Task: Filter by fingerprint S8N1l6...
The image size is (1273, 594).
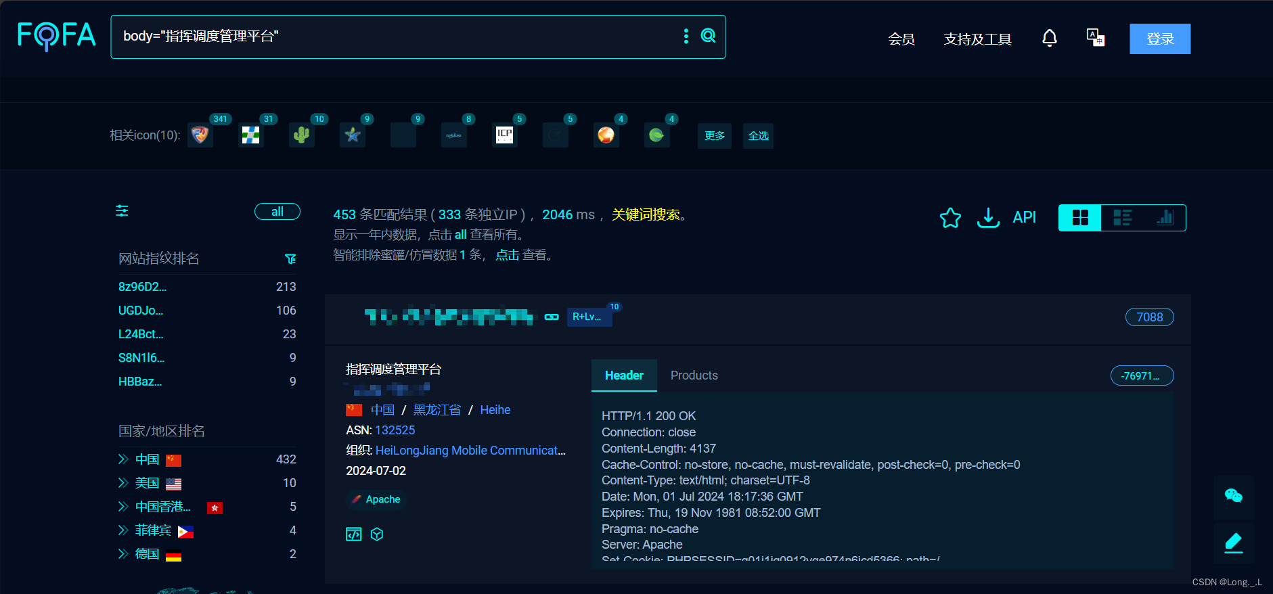Action: coord(141,358)
